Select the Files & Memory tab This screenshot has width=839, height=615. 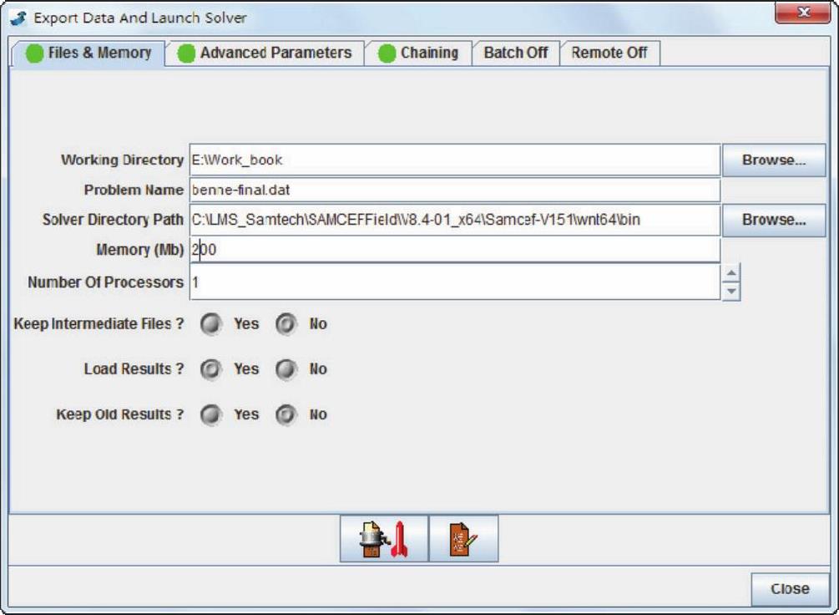[88, 53]
